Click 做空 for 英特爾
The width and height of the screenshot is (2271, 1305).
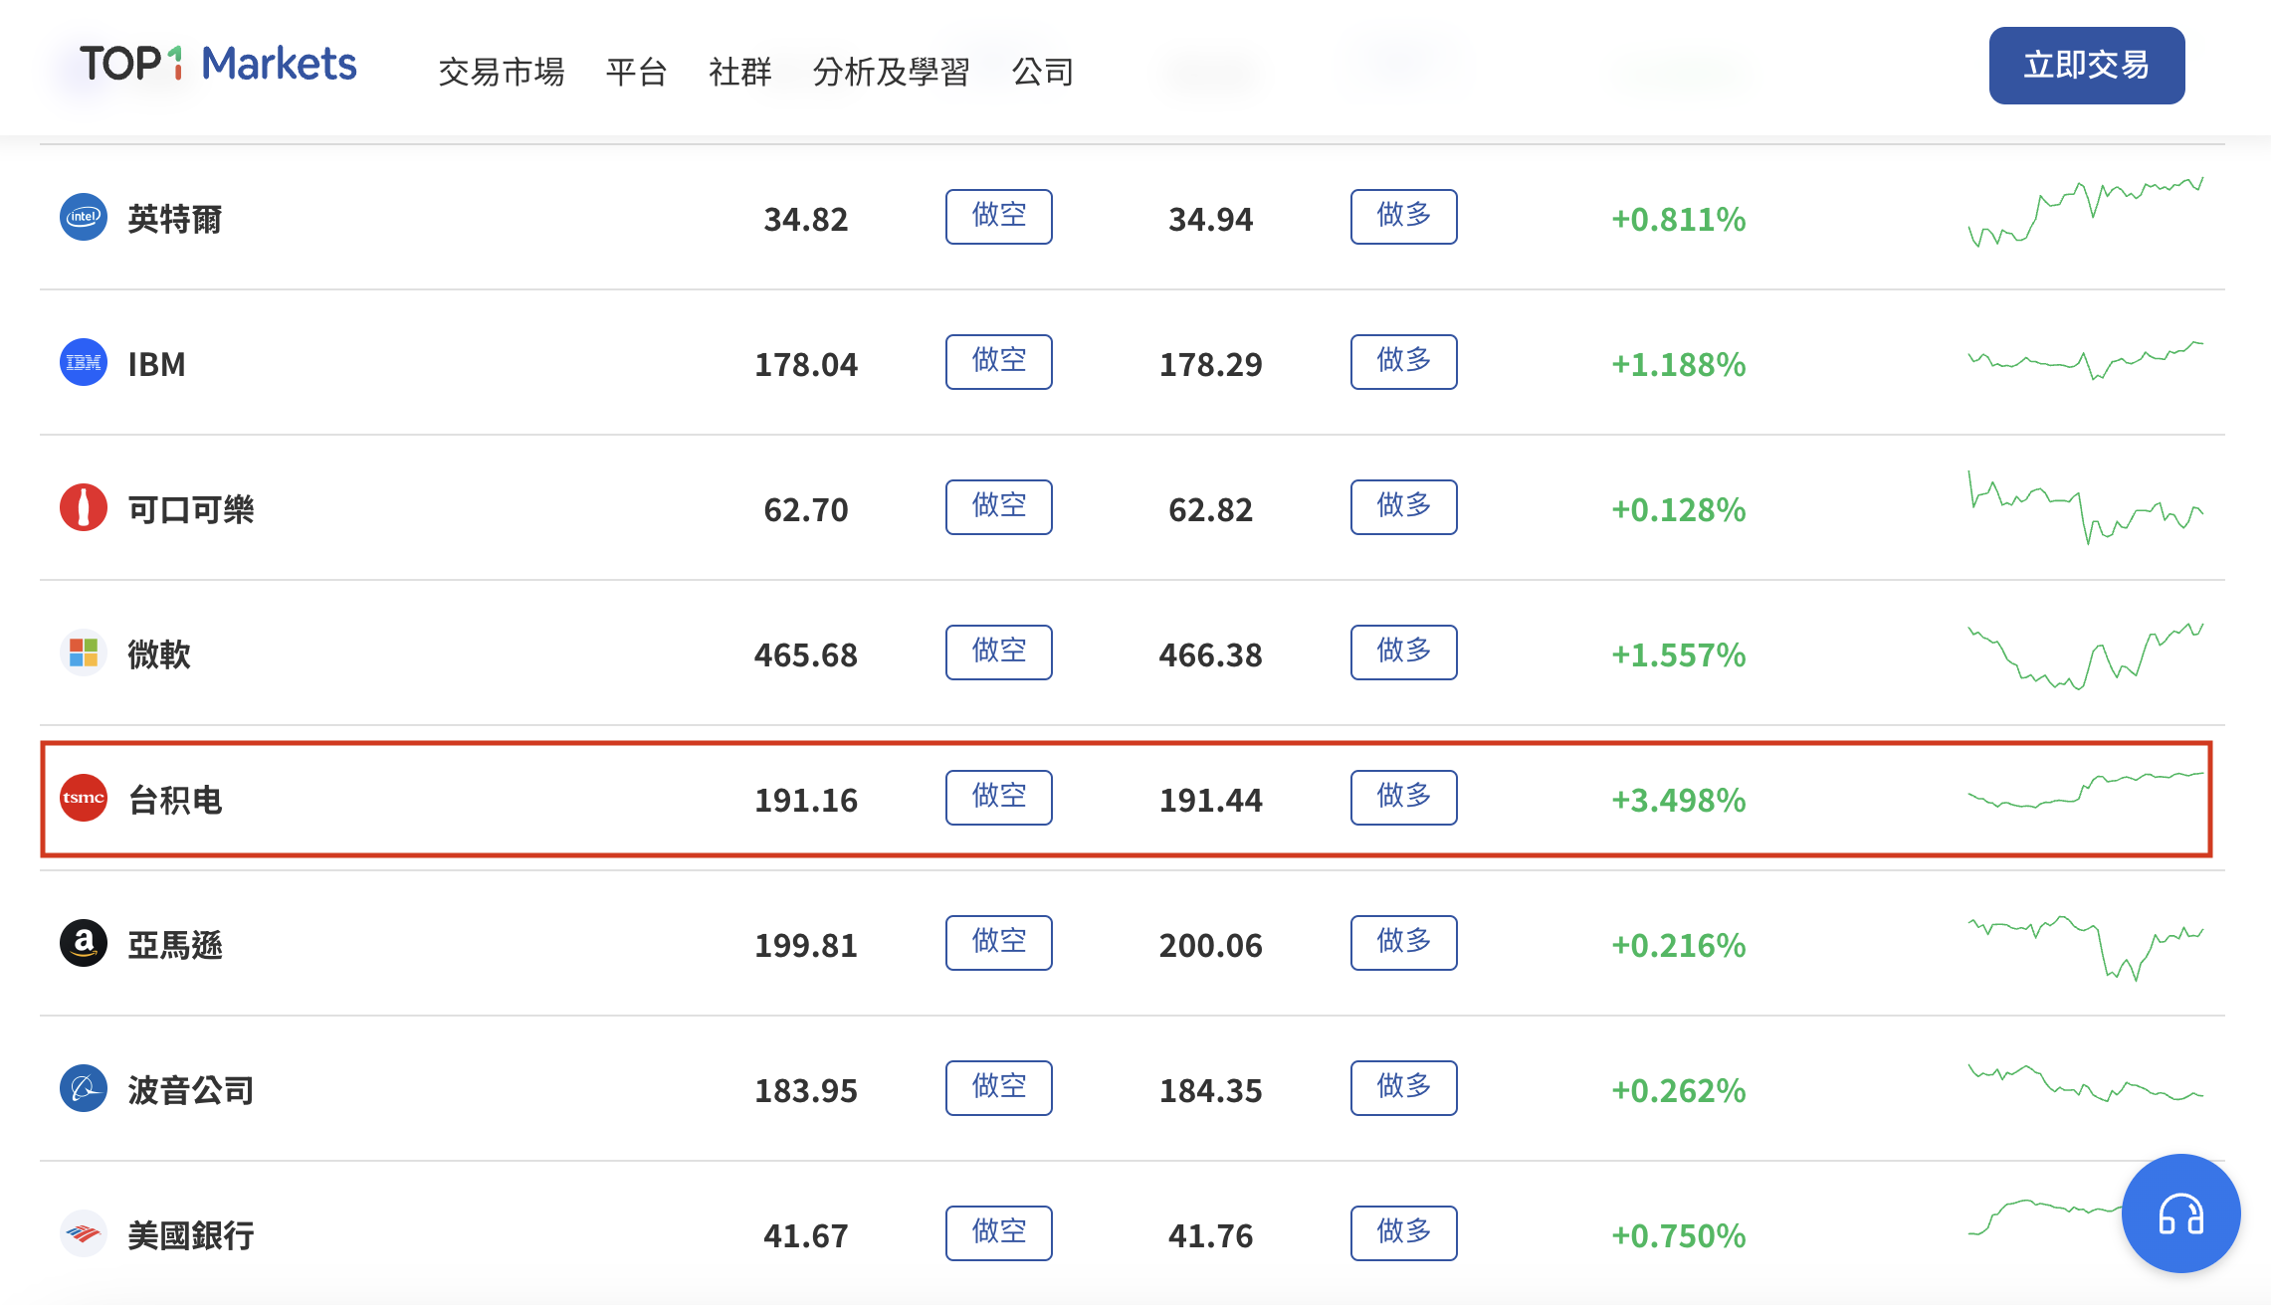click(998, 217)
